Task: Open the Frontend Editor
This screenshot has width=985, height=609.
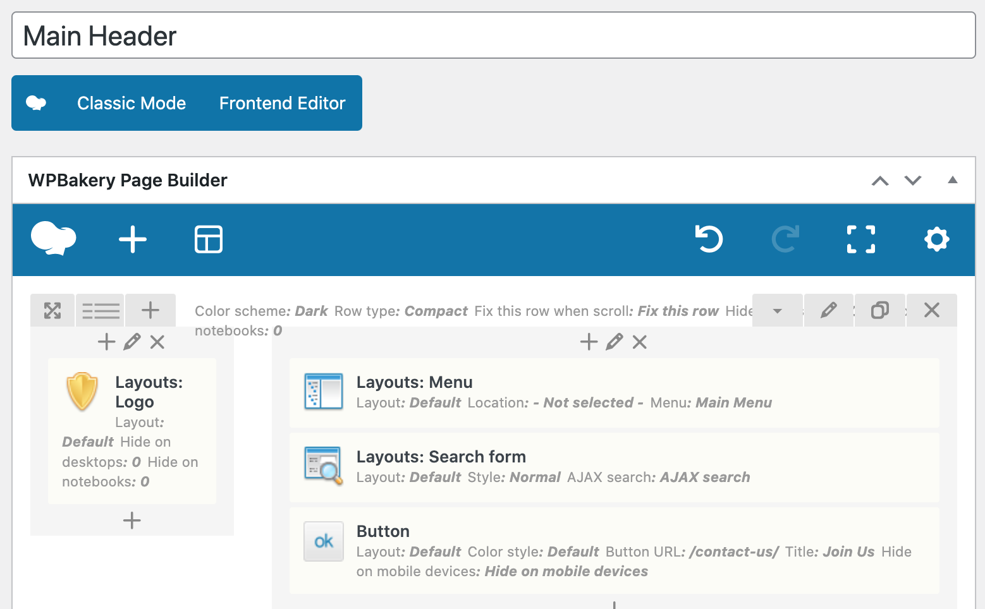Action: [283, 103]
